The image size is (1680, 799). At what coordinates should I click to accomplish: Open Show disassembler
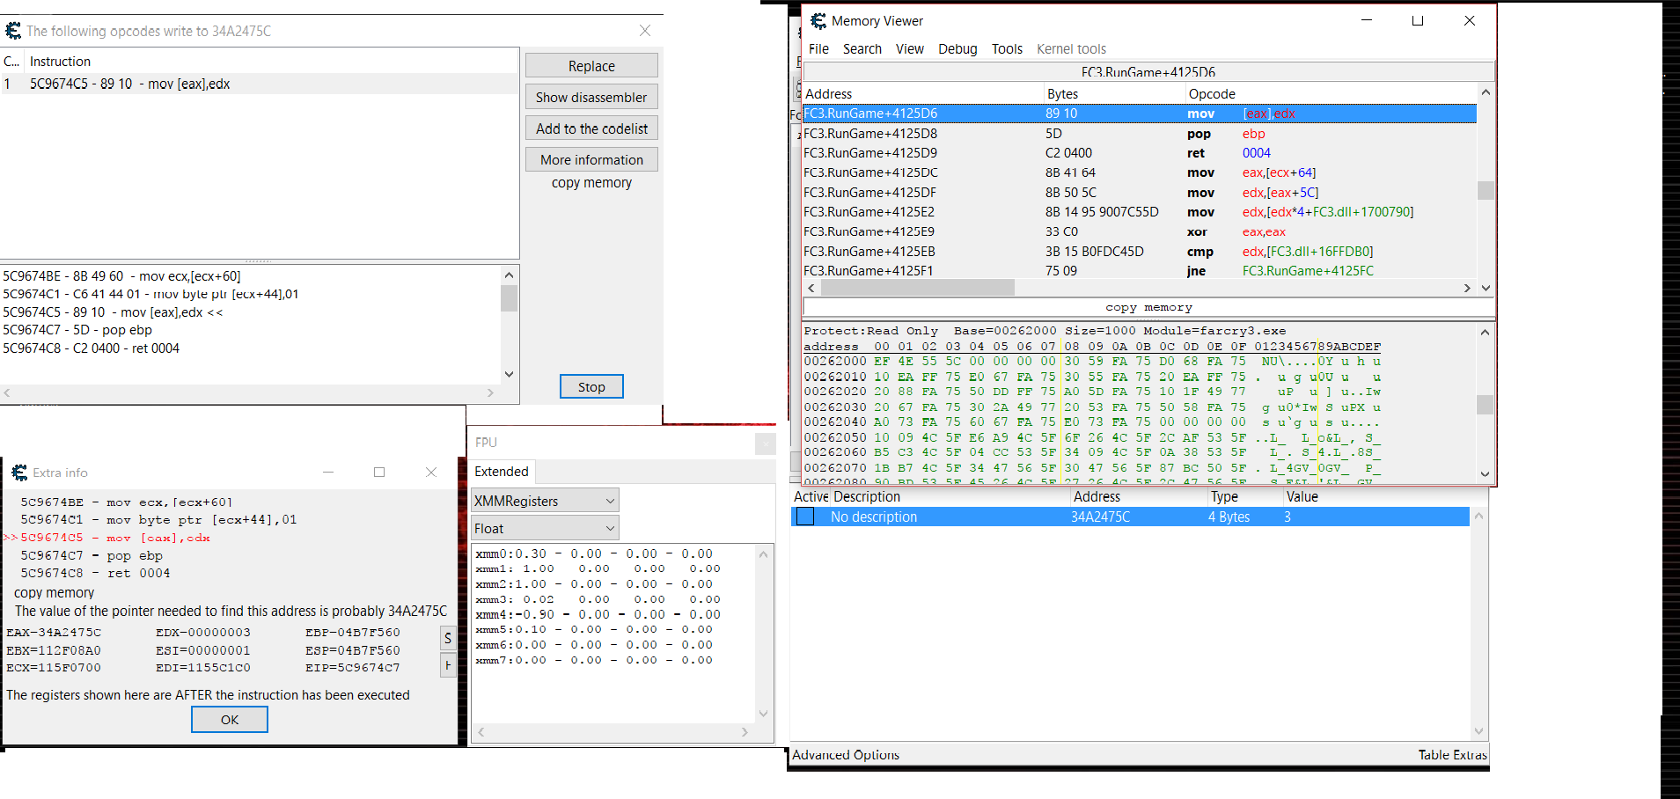591,97
